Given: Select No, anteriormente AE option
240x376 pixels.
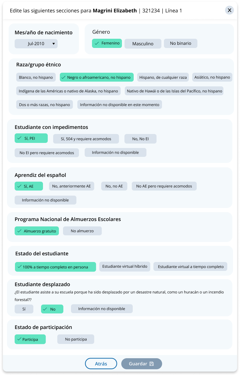Looking at the screenshot, I should pyautogui.click(x=72, y=186).
